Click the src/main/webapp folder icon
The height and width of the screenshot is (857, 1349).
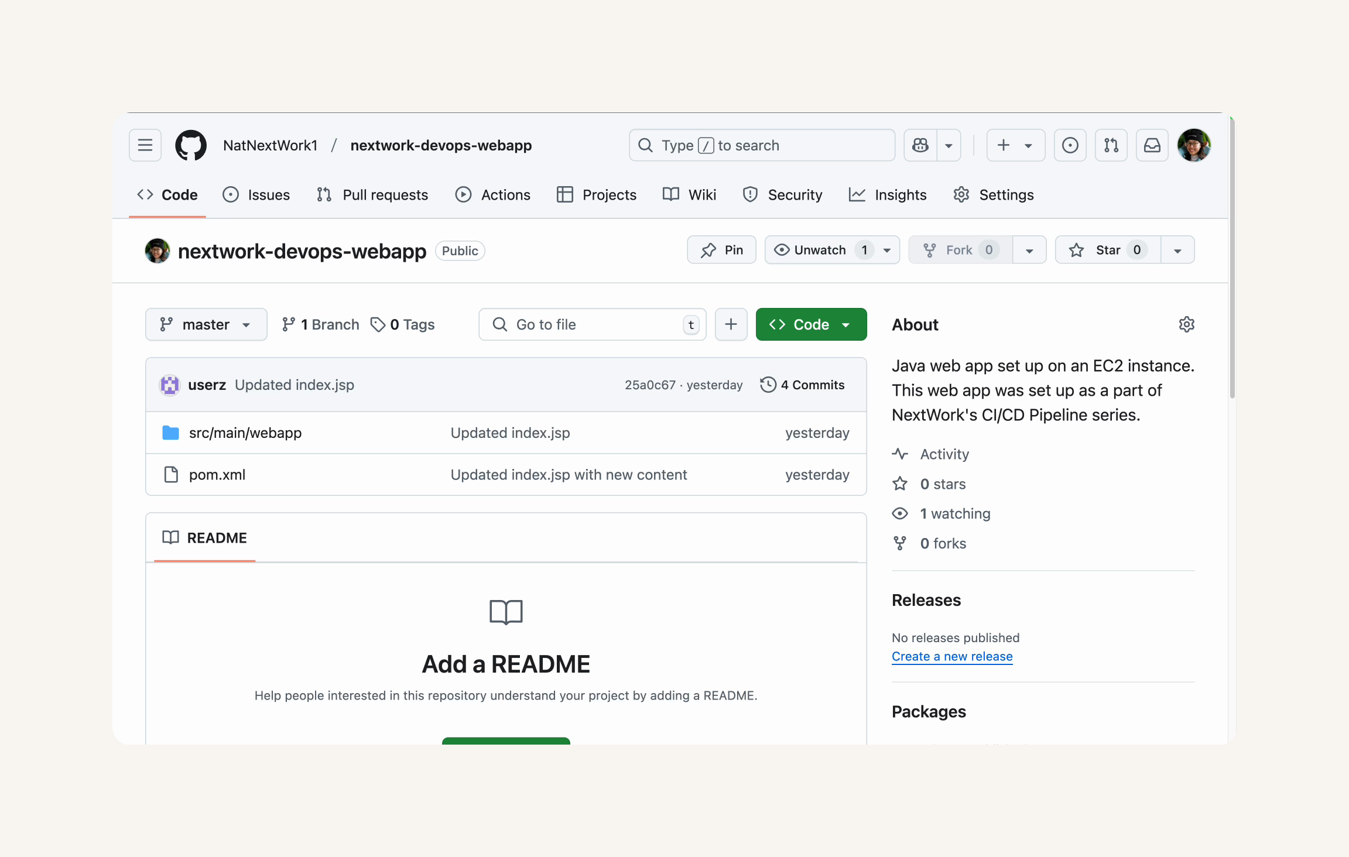(x=170, y=433)
